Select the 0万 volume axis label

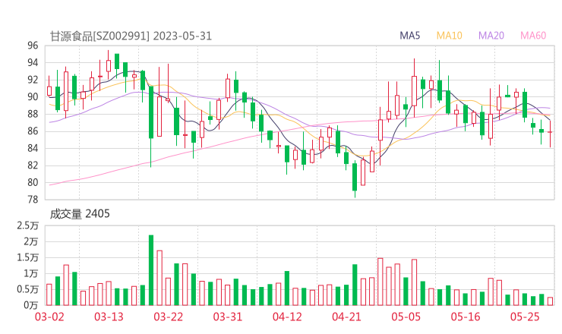(x=31, y=305)
